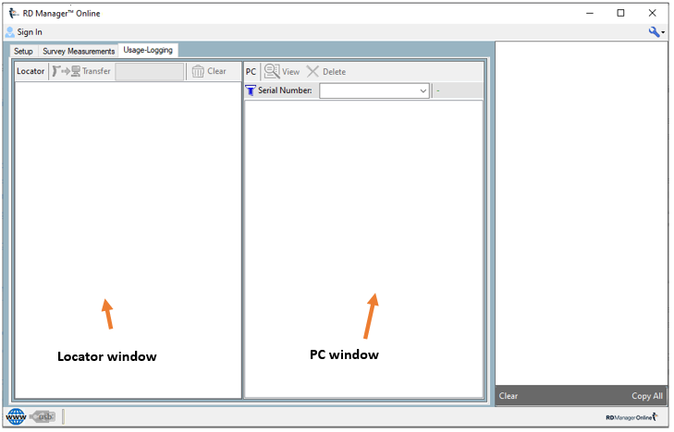Click the View magnifier icon

click(272, 72)
